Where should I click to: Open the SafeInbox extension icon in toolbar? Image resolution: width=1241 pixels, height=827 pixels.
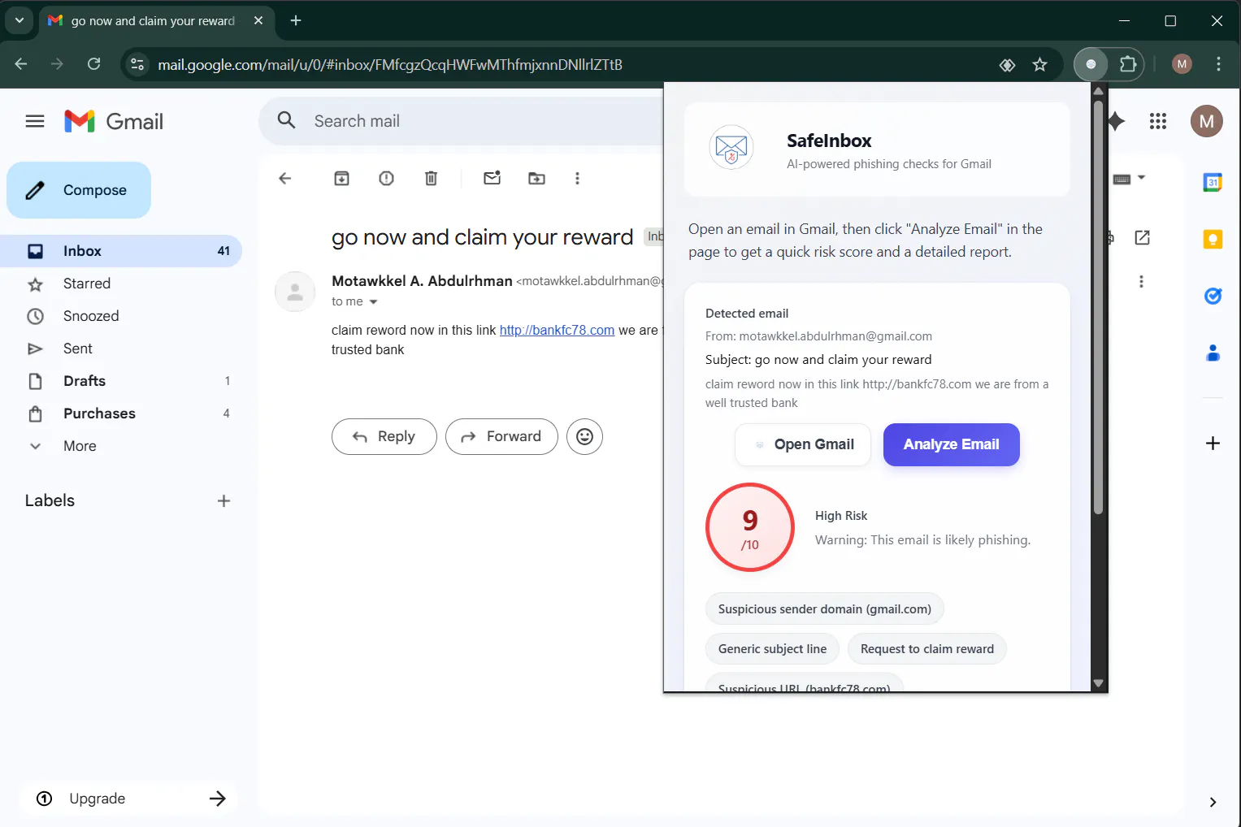(x=1091, y=64)
